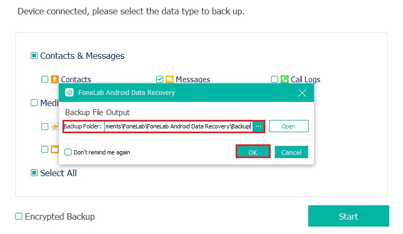This screenshot has width=403, height=234.
Task: Click the yellow Messages icon
Action: pos(169,79)
